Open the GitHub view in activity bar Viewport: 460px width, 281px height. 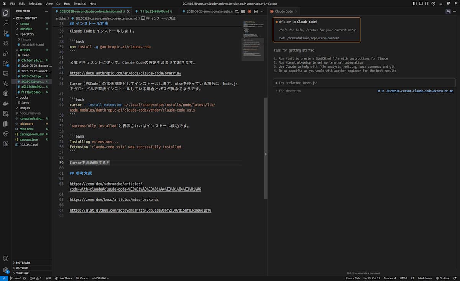[6, 94]
